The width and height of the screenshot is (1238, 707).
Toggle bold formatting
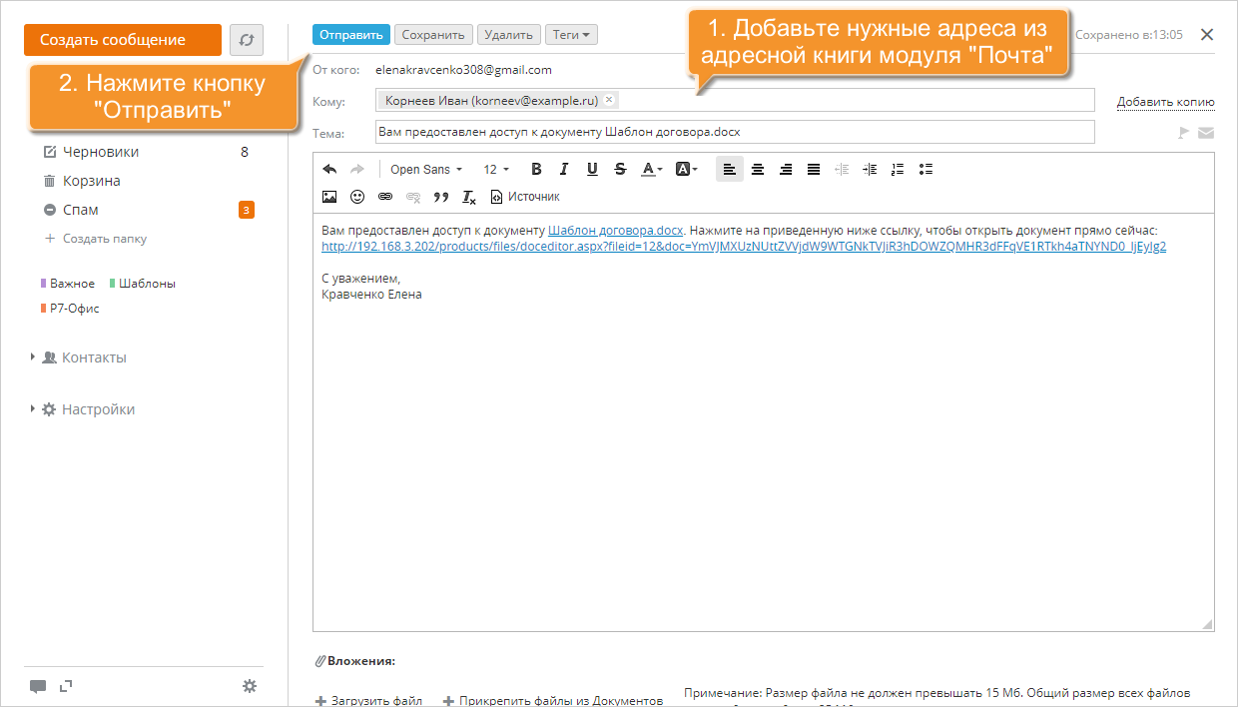click(536, 169)
